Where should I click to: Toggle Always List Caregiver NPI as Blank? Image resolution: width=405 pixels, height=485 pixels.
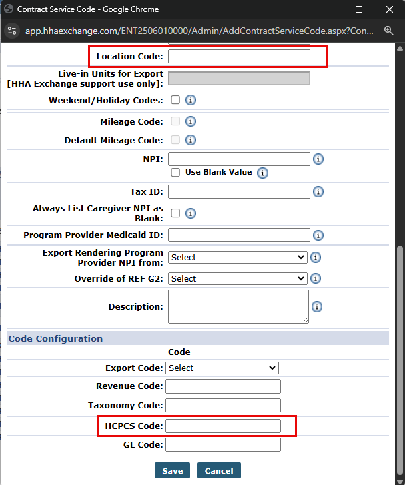point(175,213)
